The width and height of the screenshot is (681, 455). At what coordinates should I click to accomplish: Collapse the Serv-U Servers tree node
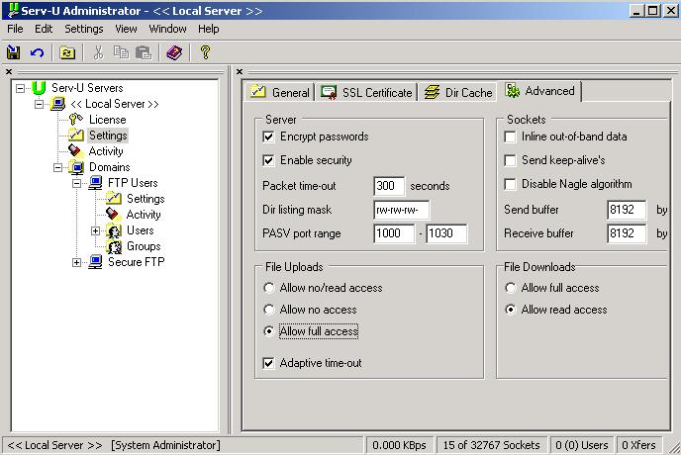tap(20, 89)
